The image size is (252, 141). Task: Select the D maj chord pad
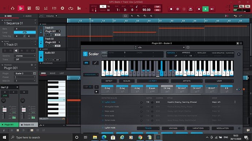107,89
